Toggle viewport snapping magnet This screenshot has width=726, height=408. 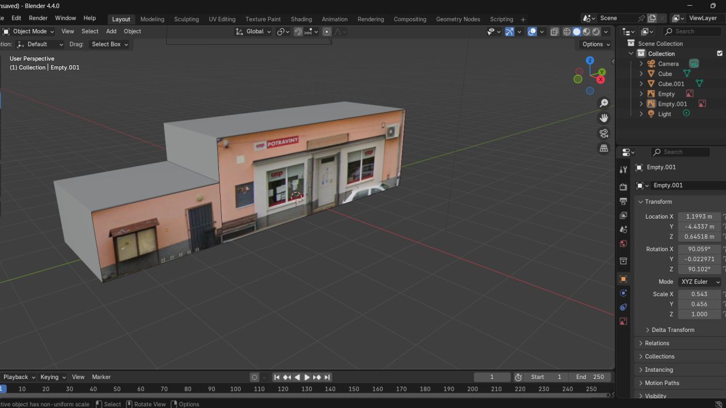pyautogui.click(x=298, y=32)
